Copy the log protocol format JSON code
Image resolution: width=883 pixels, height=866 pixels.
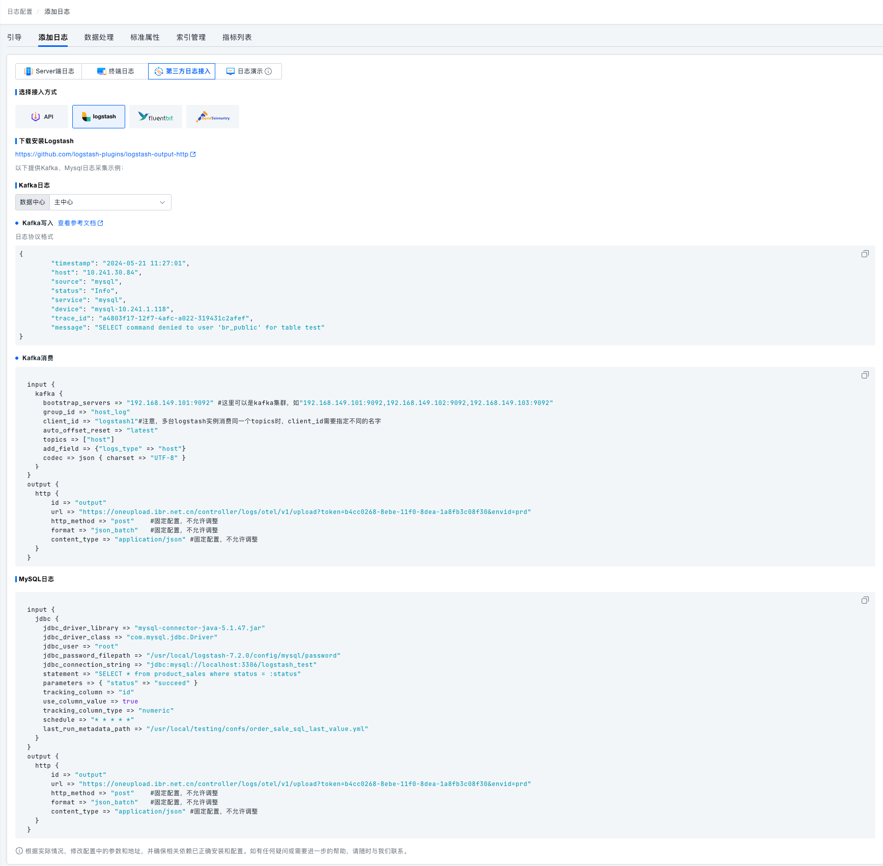(x=865, y=254)
